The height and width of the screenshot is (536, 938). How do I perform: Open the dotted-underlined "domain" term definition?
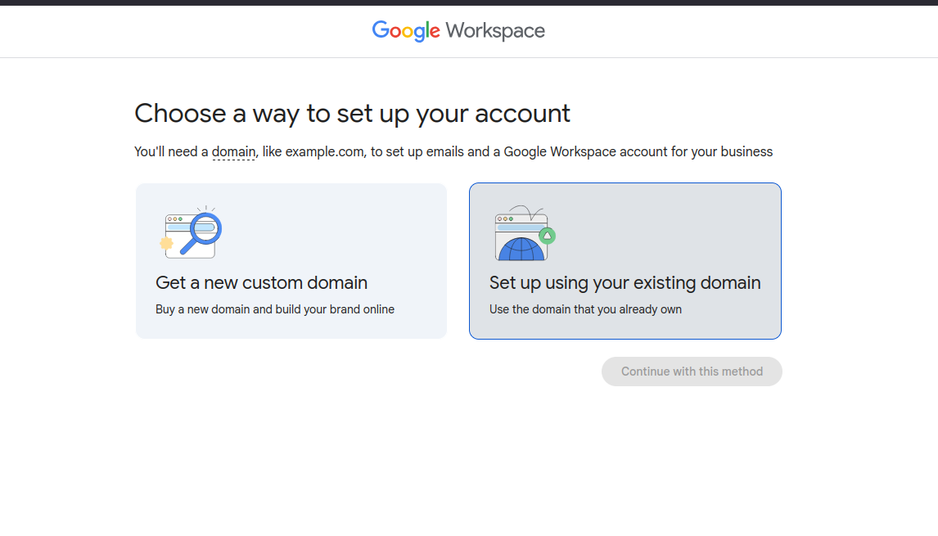(x=233, y=152)
